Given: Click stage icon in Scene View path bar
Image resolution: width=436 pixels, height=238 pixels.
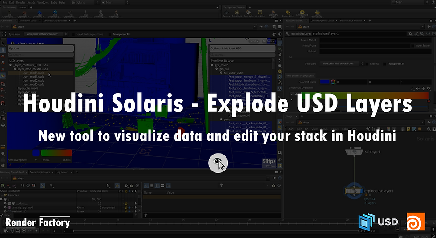Looking at the screenshot, I should (14, 27).
